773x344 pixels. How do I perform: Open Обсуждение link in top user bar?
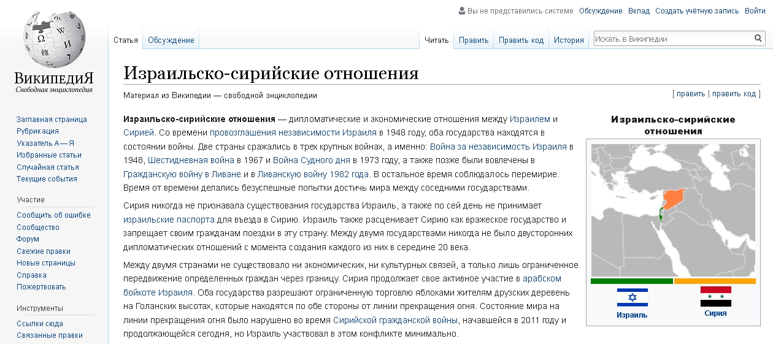(x=601, y=11)
